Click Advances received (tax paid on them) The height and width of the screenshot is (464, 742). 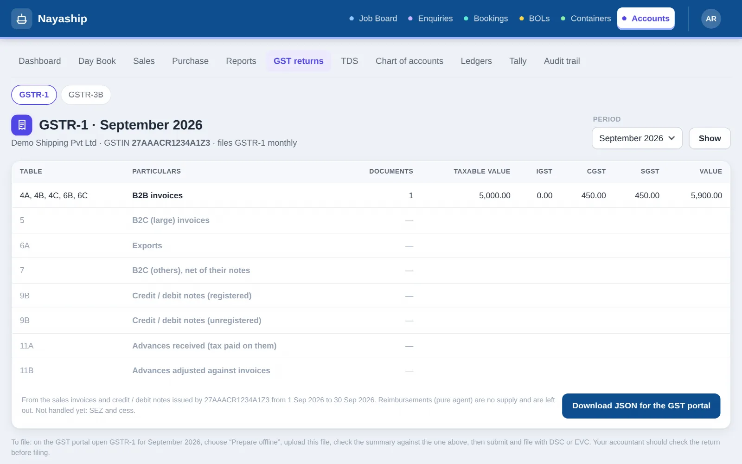point(205,346)
